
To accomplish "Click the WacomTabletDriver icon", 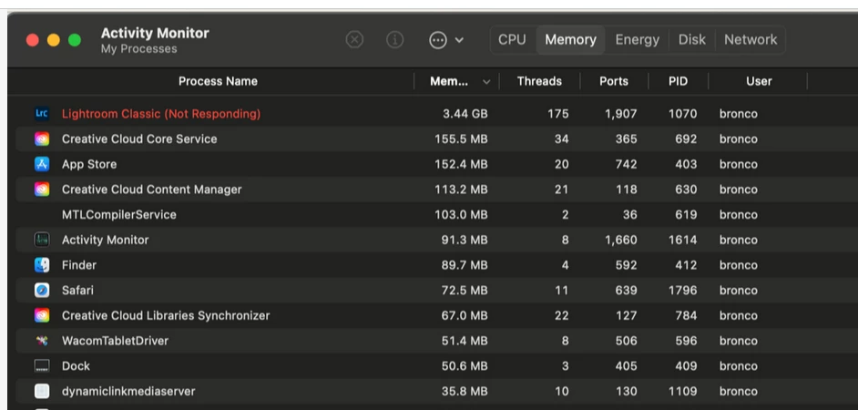I will click(x=42, y=341).
